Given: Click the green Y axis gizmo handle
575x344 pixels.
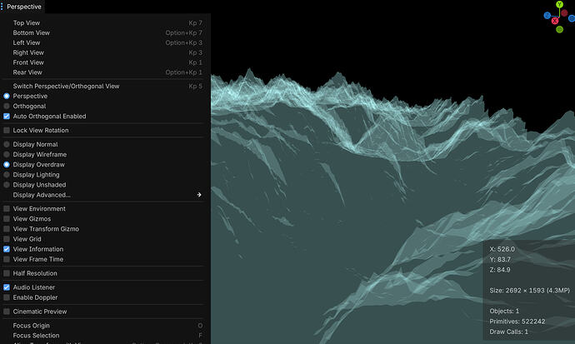Looking at the screenshot, I should tap(559, 4).
